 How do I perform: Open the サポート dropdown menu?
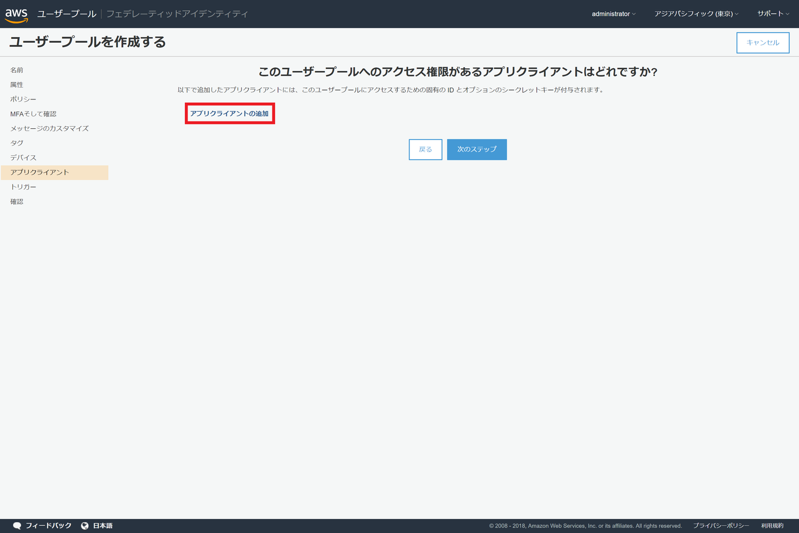click(773, 14)
